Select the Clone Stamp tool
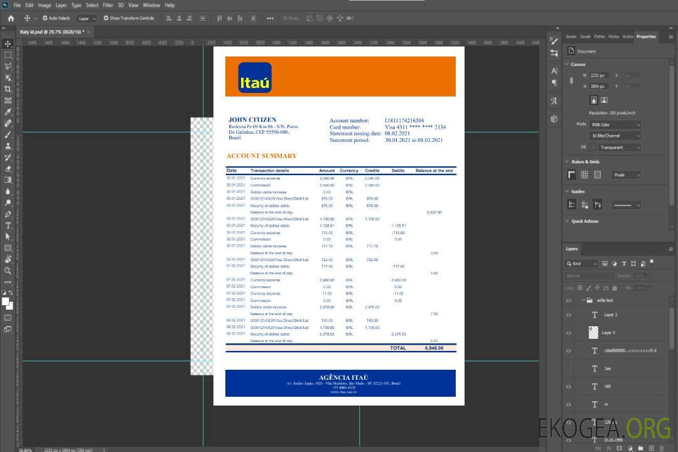Screen dimensions: 678x452 [x=8, y=146]
